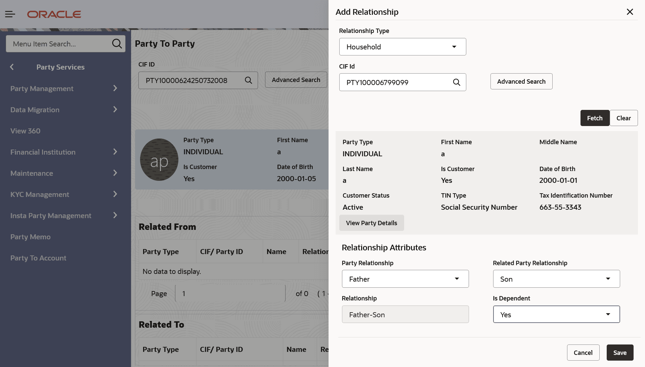
Task: Click the Fetch button
Action: tap(595, 118)
